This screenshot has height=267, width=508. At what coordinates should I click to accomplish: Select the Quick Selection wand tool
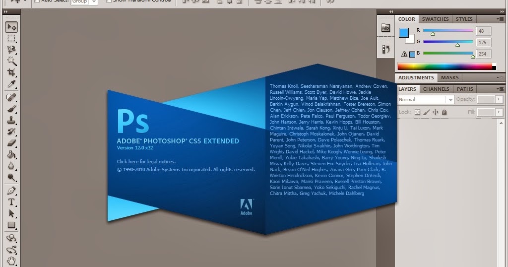click(11, 61)
